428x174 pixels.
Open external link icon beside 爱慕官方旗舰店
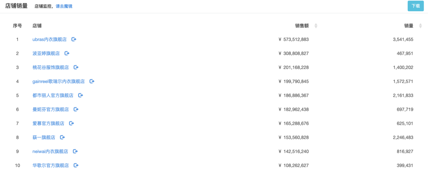pos(71,123)
